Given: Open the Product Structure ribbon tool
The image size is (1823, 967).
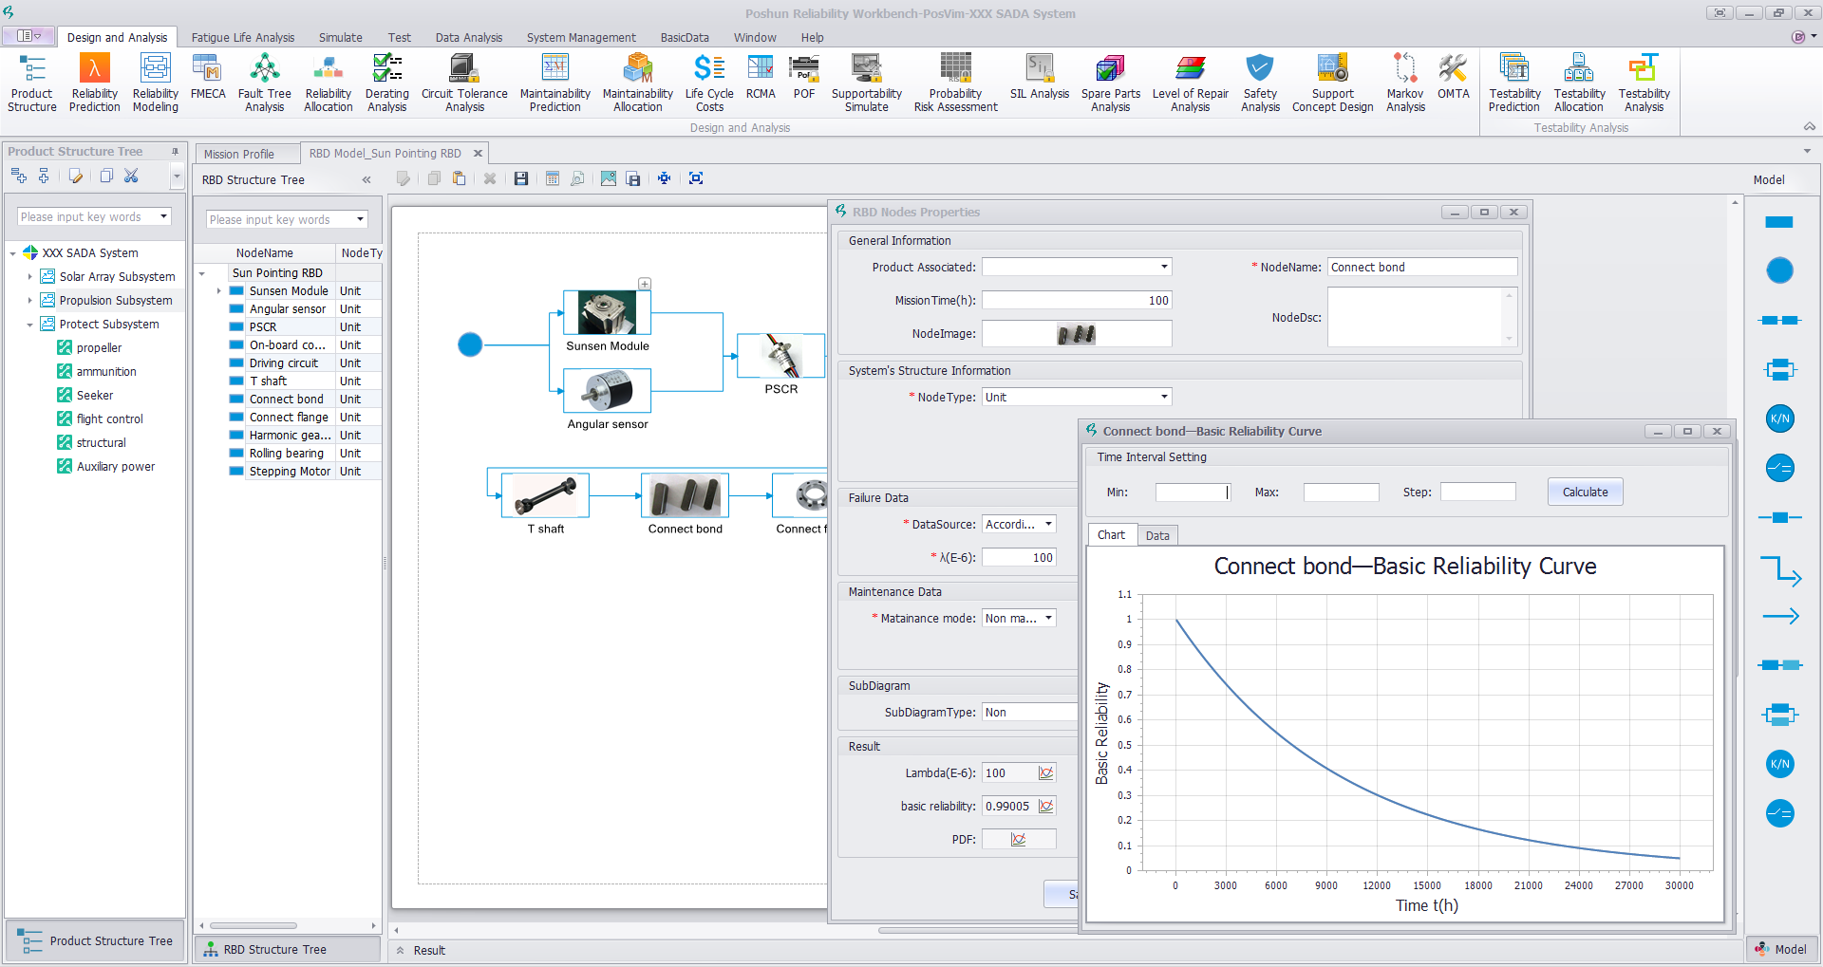Looking at the screenshot, I should click(x=32, y=84).
